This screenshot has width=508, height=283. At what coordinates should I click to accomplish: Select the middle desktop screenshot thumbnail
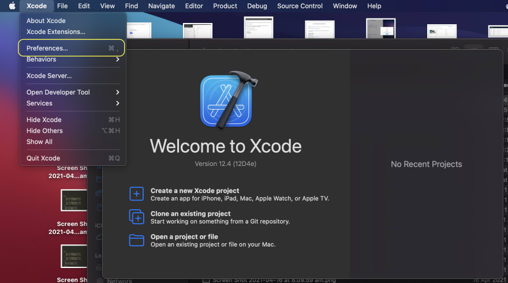pyautogui.click(x=74, y=200)
